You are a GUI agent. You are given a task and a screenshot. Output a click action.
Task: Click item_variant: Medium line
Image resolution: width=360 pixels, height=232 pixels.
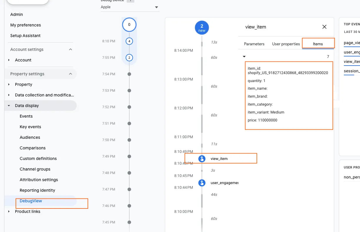pos(266,112)
